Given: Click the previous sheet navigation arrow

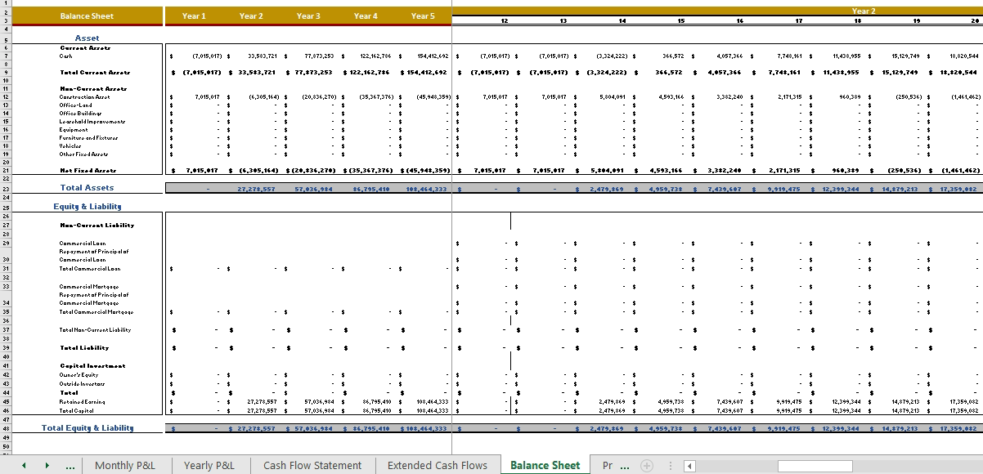Looking at the screenshot, I should 24,466.
